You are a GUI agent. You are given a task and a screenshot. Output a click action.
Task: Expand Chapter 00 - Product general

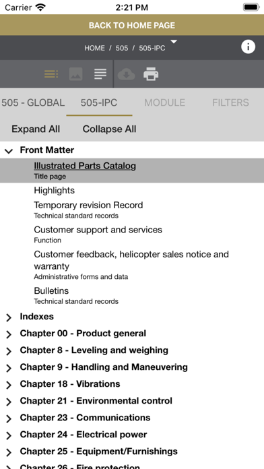tap(9, 334)
